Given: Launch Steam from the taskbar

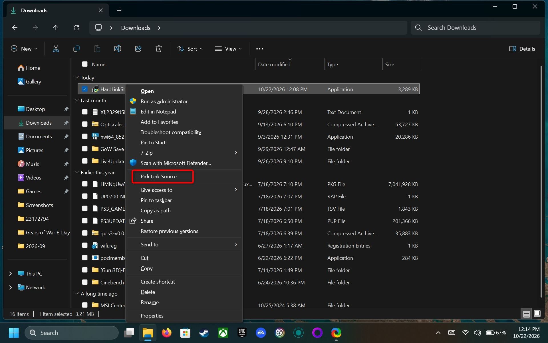Looking at the screenshot, I should tap(204, 333).
